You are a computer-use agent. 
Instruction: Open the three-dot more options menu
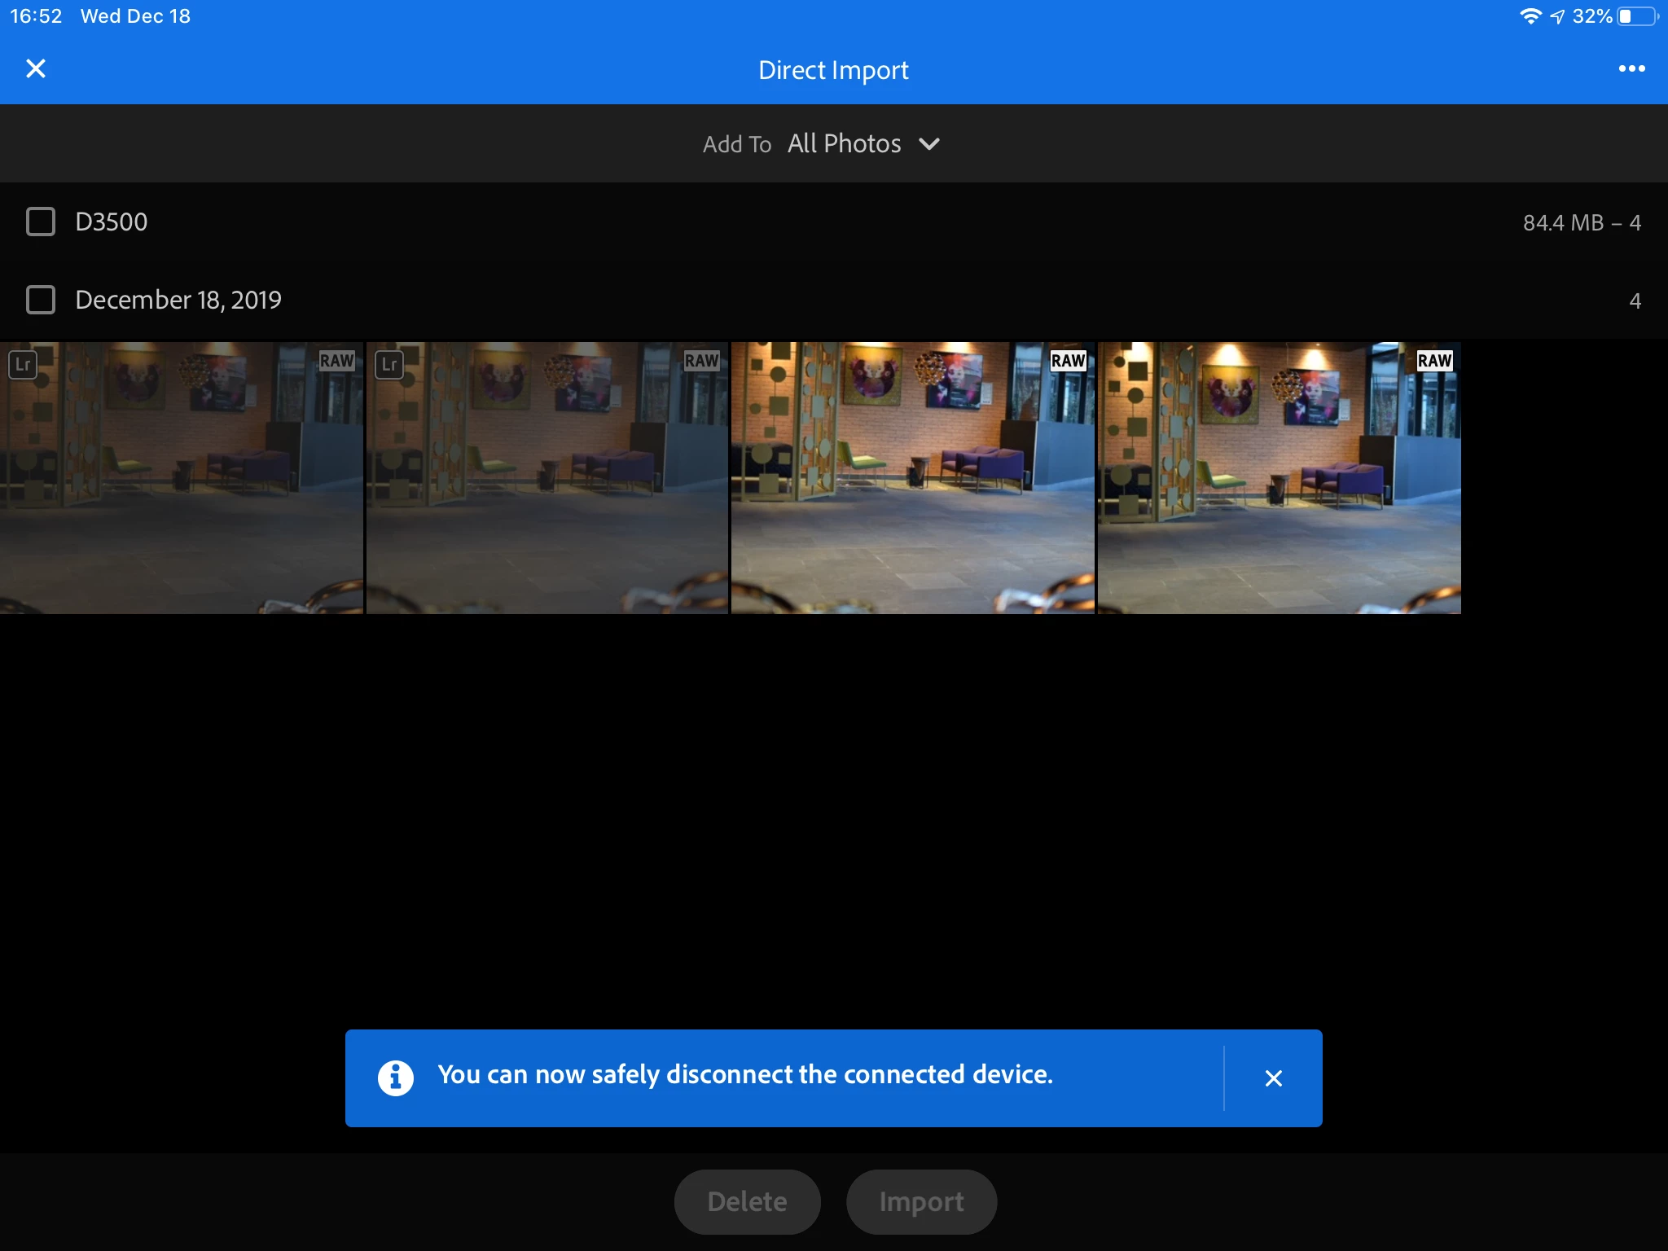click(1631, 69)
